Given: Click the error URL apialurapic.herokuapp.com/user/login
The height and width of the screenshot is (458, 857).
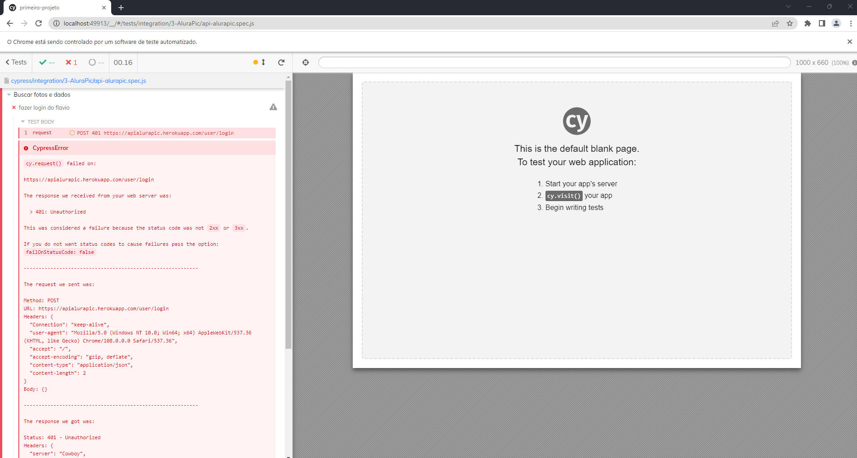Looking at the screenshot, I should [89, 180].
